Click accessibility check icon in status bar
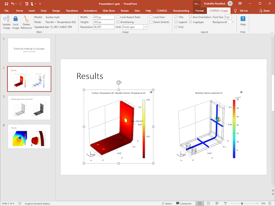275x206 pixels. coord(20,203)
